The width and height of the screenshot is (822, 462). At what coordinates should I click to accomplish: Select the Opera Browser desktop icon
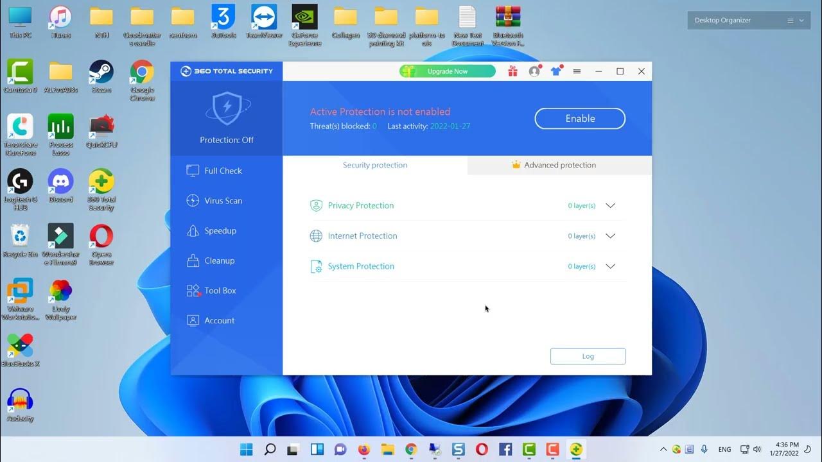tap(101, 244)
